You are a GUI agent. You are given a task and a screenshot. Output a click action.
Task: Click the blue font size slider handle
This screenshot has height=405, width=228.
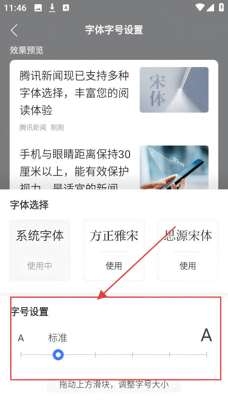pos(58,355)
